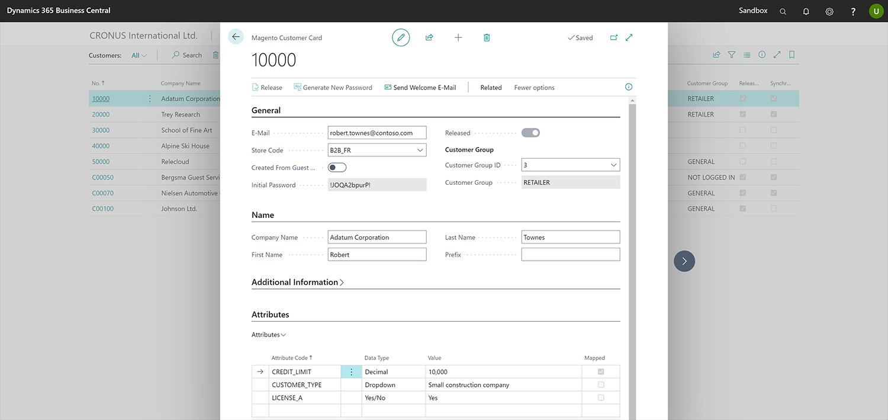Collapse the General section header
This screenshot has width=888, height=420.
[x=266, y=110]
